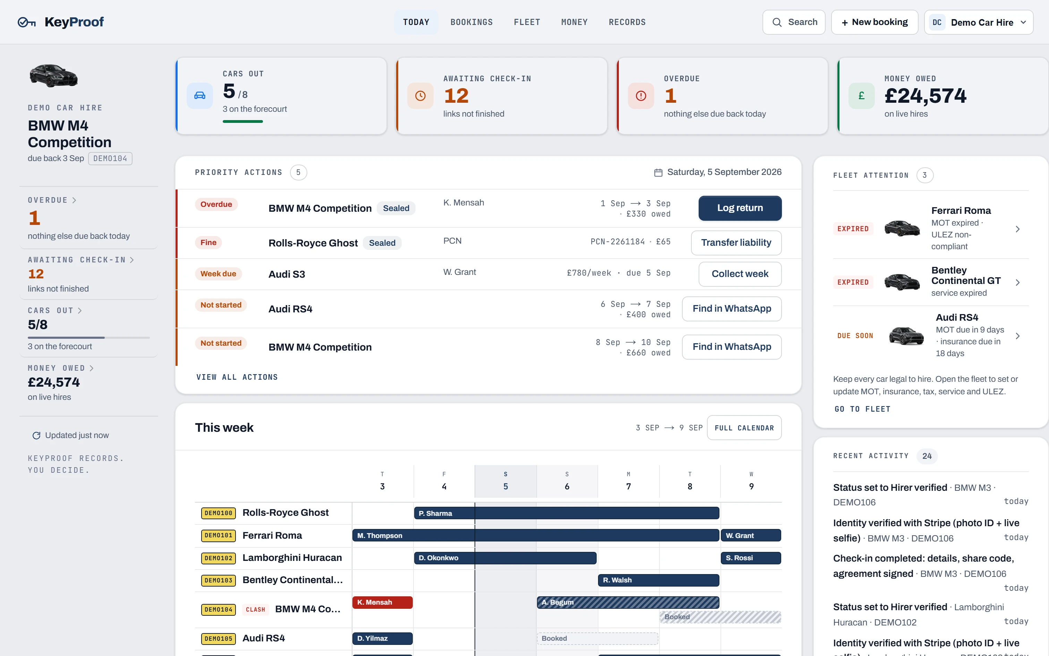Select the R. Walsh booking bar
The height and width of the screenshot is (656, 1049).
click(658, 580)
